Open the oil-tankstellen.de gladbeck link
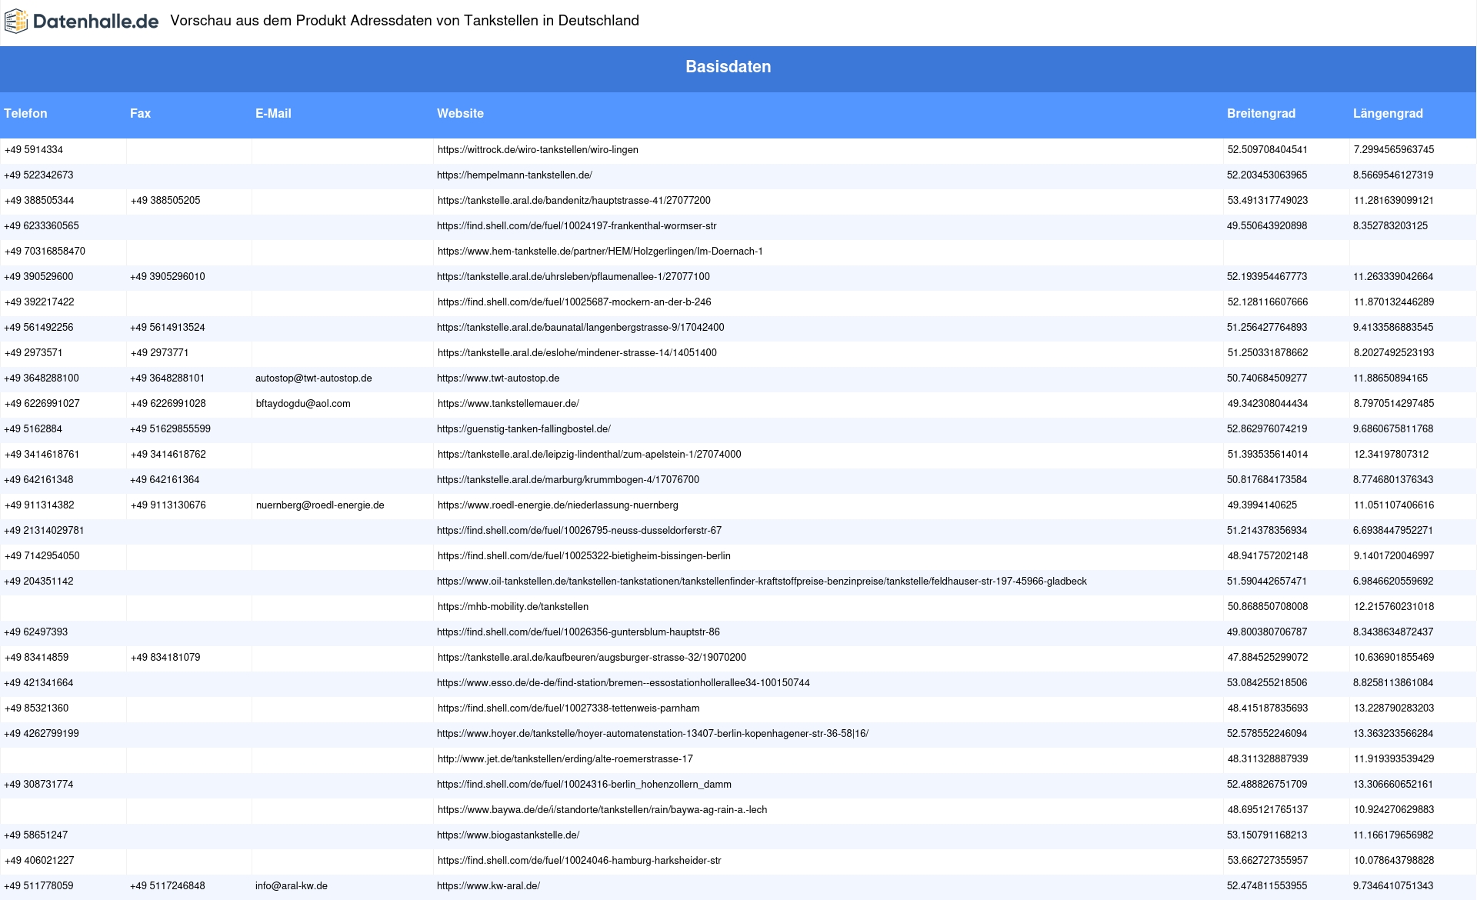The image size is (1477, 900). pyautogui.click(x=762, y=582)
